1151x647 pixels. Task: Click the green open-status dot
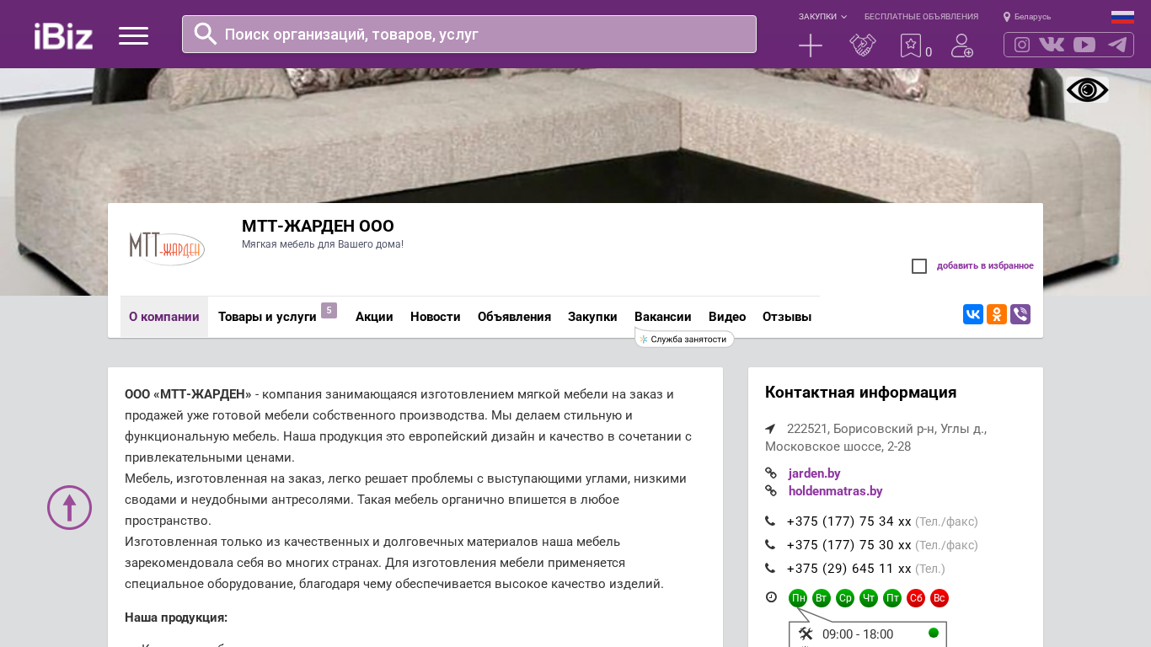[934, 633]
